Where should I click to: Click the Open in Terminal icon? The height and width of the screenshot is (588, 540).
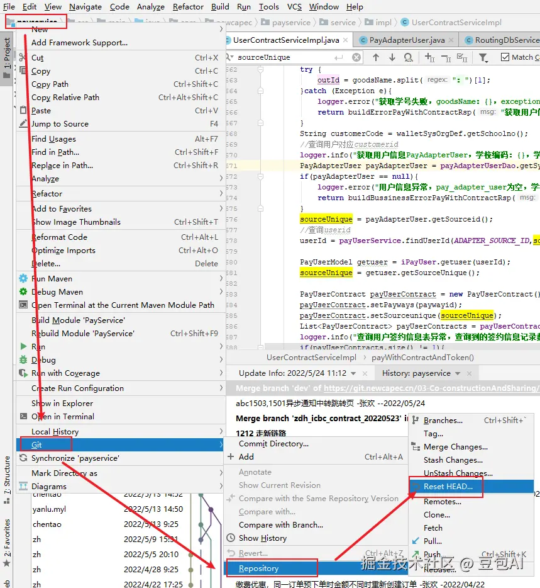coord(23,416)
